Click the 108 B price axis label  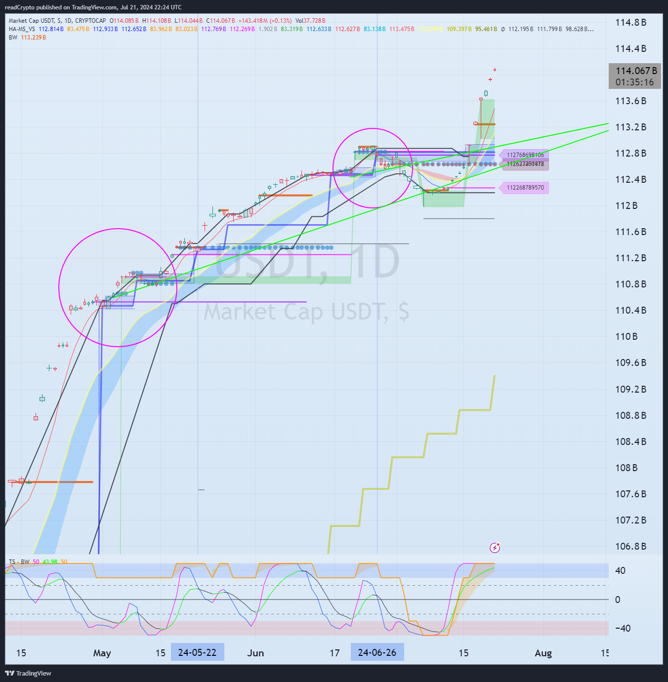[x=626, y=468]
